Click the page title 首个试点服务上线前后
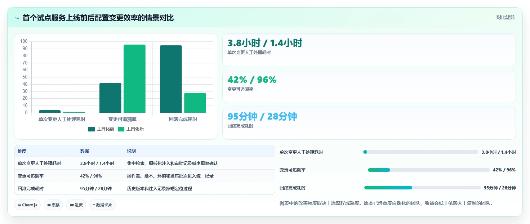Image resolution: width=530 pixels, height=224 pixels. [98, 18]
